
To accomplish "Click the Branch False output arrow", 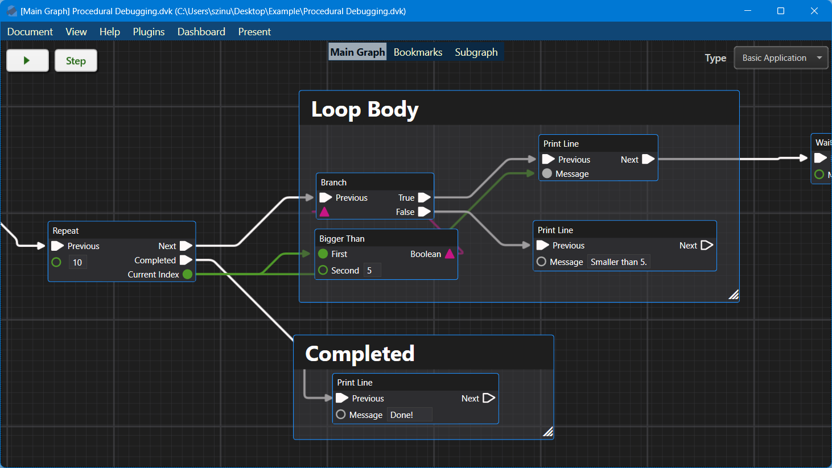I will click(425, 212).
